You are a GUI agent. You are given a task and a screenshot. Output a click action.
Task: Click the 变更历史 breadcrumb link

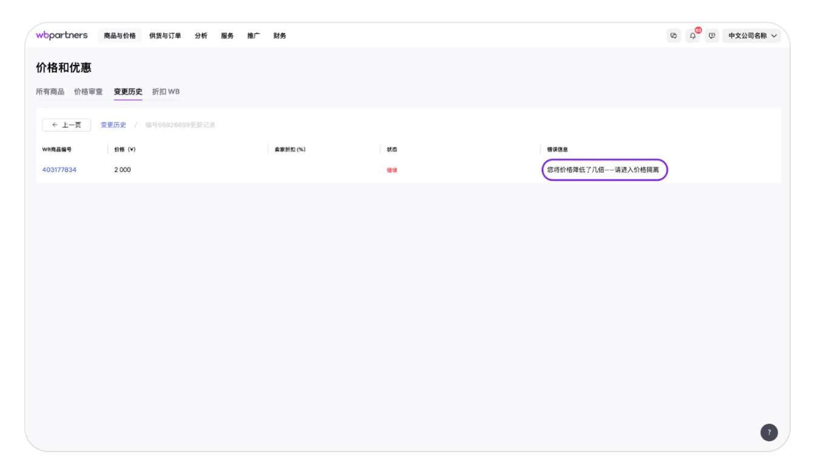113,125
